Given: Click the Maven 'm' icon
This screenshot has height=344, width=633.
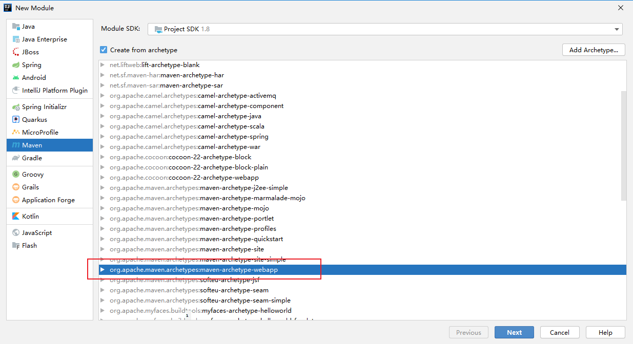Looking at the screenshot, I should (16, 145).
